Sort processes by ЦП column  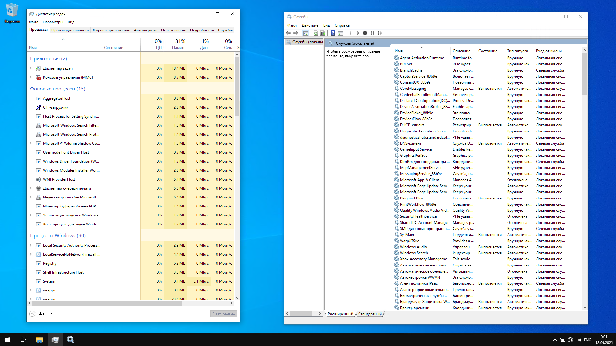pyautogui.click(x=152, y=44)
